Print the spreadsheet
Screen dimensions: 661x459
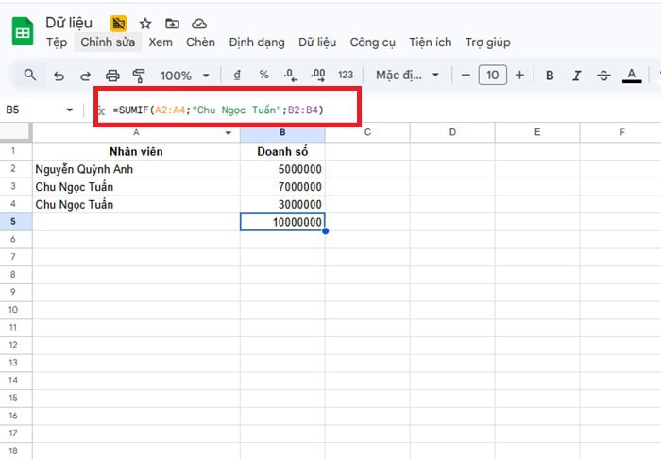tap(112, 76)
